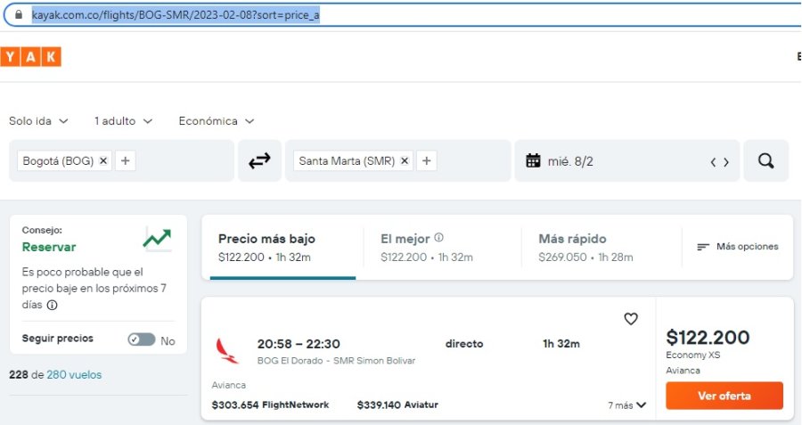The image size is (802, 425).
Task: Select Precio más bajo tab
Action: click(282, 248)
